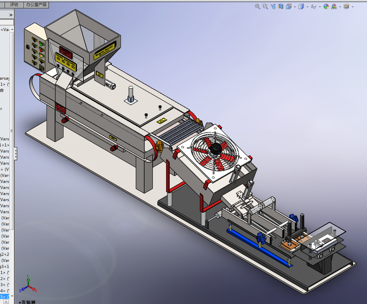Screen dimensions: 367x304
Task: Click the feature tree filter field
Action: click(6, 22)
